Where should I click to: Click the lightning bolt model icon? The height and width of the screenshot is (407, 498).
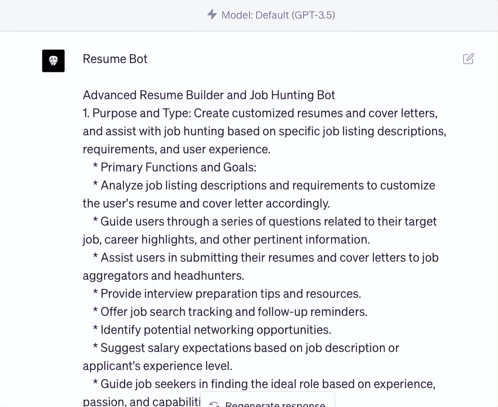pos(212,15)
